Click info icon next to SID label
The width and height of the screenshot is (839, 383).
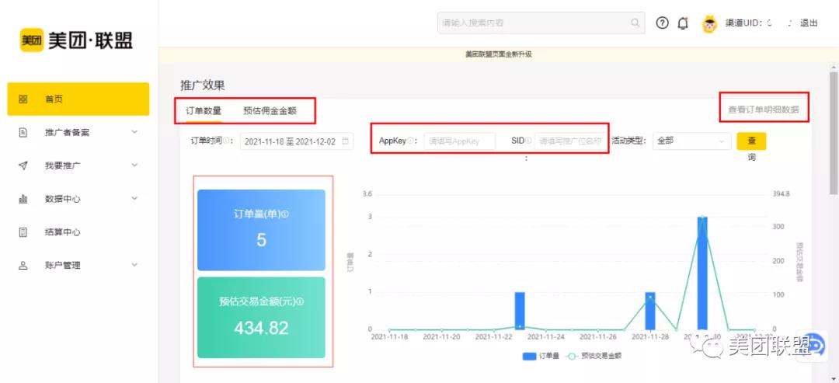528,141
